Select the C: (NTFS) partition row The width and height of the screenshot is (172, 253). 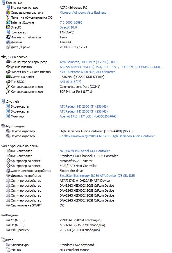[53, 220]
